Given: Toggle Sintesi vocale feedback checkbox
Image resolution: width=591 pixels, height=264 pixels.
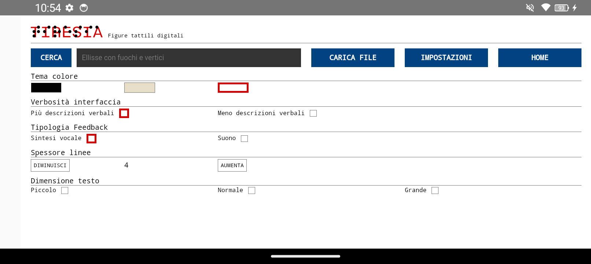Looking at the screenshot, I should click(92, 139).
